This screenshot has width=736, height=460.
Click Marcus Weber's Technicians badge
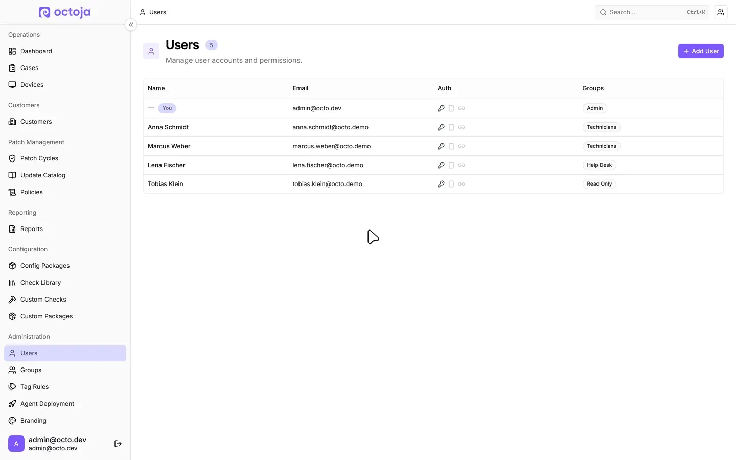602,146
